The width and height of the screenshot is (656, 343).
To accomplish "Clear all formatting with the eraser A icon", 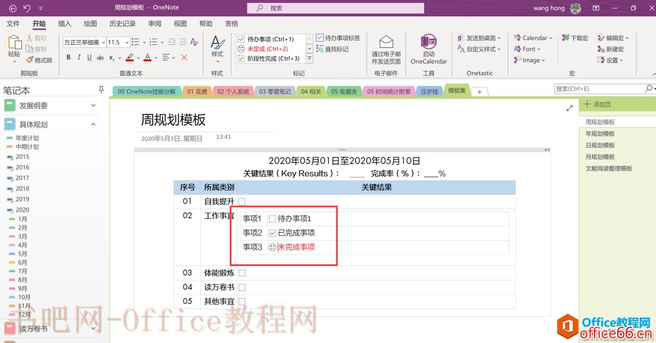I will [x=194, y=42].
